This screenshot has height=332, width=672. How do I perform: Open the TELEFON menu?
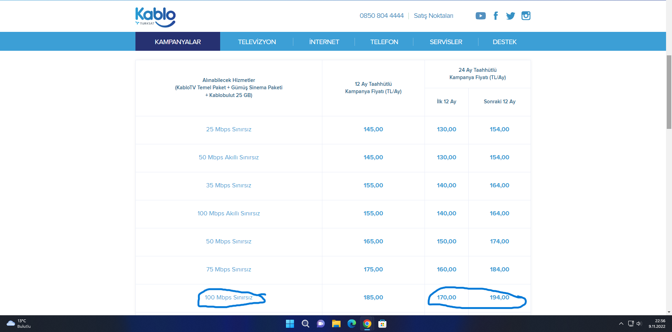(384, 42)
